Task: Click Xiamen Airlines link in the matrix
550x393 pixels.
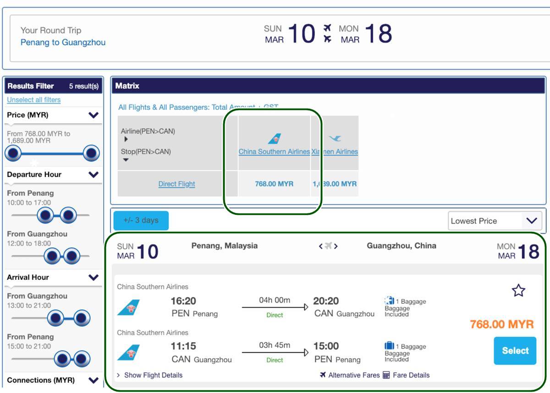Action: pos(335,152)
